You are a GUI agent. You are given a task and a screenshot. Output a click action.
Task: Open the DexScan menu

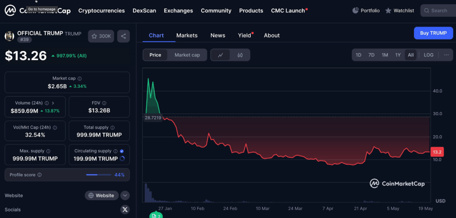point(144,11)
